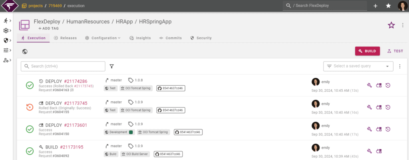This screenshot has height=160, width=409.
Task: Click the OCI Build Server chip
Action: 135,154
